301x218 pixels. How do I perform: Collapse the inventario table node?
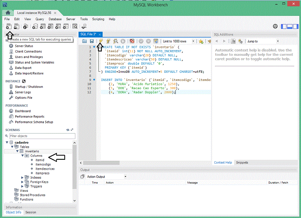pyautogui.click(x=17, y=151)
